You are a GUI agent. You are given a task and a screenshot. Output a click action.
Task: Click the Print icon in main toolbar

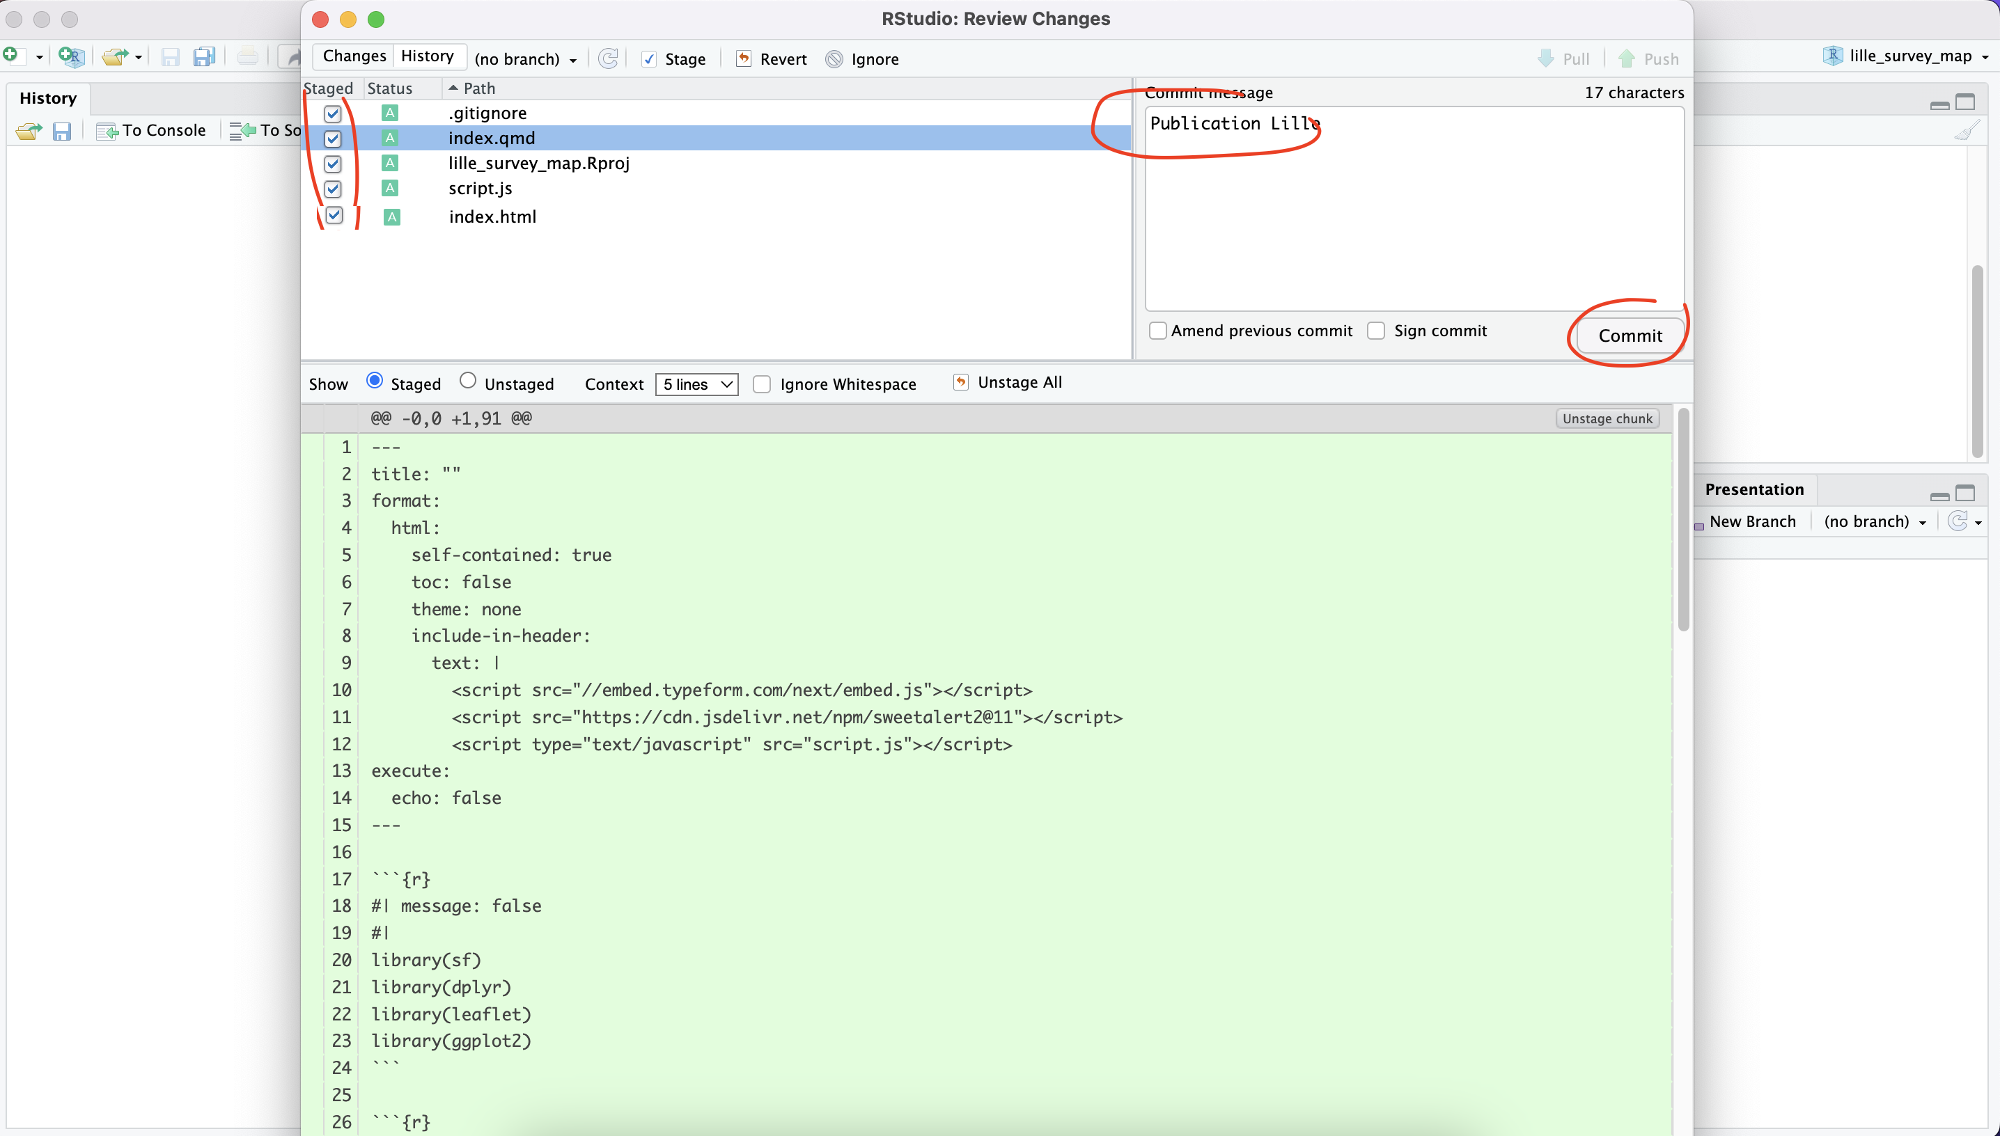coord(247,56)
